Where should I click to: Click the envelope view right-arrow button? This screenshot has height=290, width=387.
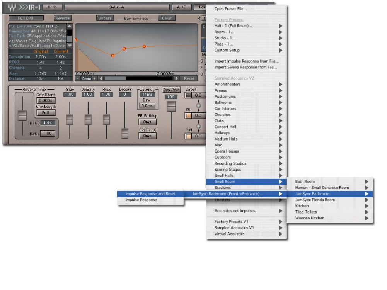(x=176, y=78)
